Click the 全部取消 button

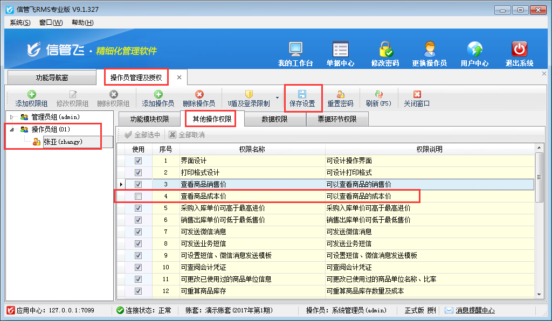point(187,135)
